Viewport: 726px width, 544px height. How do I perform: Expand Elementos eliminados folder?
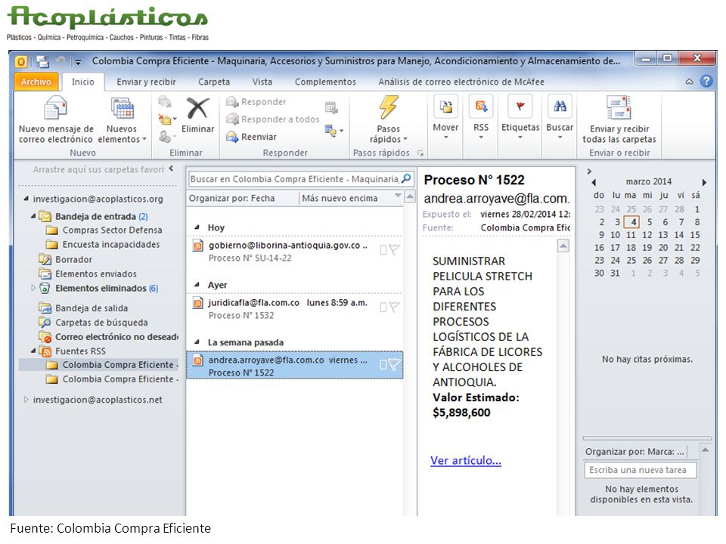(33, 288)
